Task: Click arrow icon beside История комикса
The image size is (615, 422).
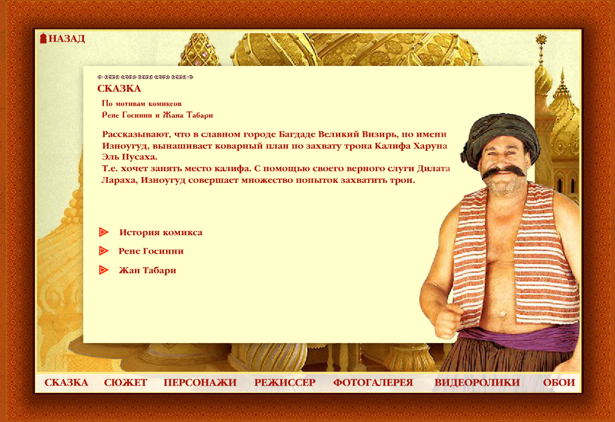Action: (x=103, y=232)
